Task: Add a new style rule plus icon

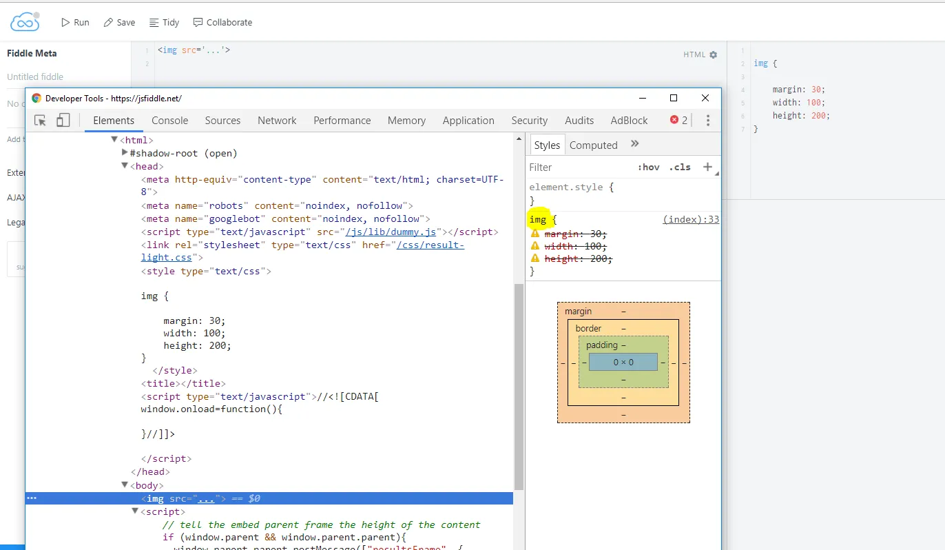Action: pos(707,167)
